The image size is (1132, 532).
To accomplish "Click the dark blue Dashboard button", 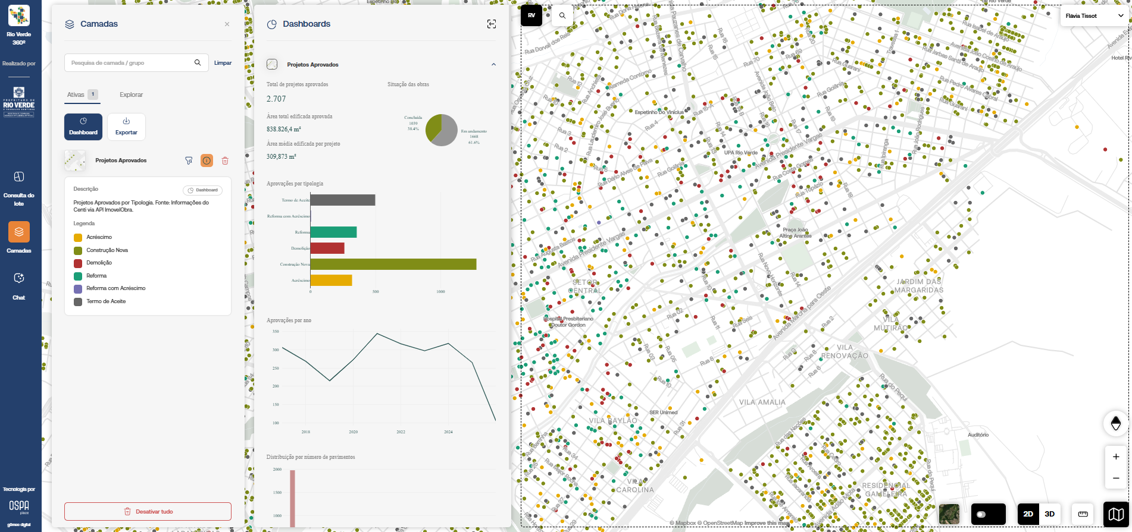I will pyautogui.click(x=83, y=127).
